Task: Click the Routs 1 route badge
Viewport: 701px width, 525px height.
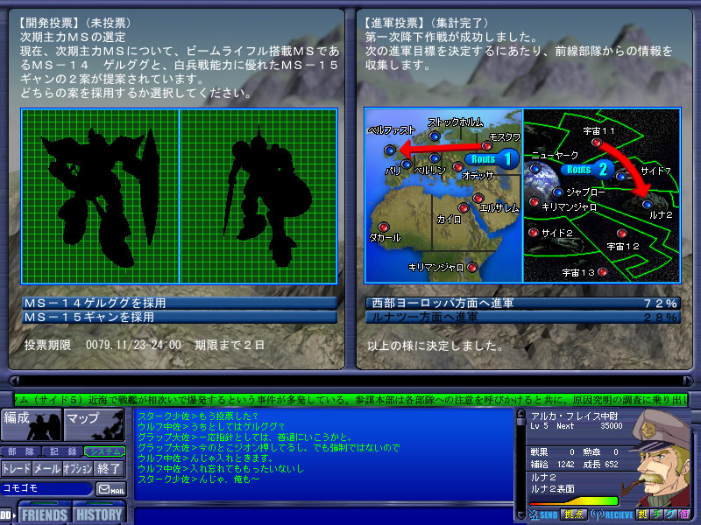Action: click(x=492, y=159)
